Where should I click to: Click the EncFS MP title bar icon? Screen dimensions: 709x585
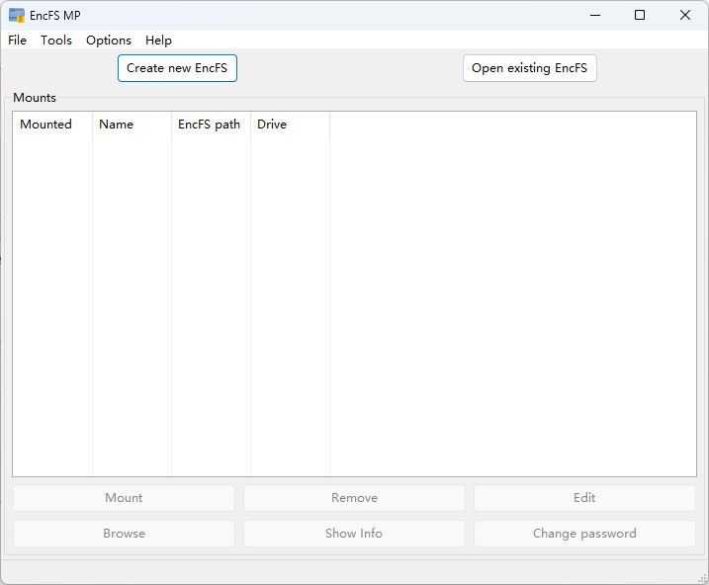(17, 15)
